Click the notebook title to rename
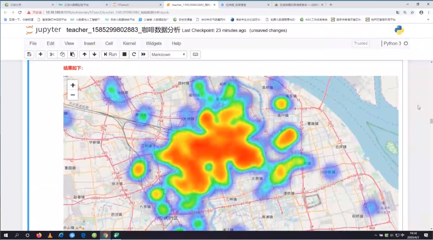 [x=123, y=30]
